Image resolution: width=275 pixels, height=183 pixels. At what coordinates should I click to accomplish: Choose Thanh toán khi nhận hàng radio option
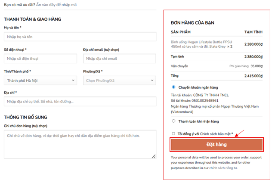click(x=173, y=121)
